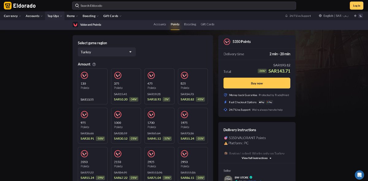
Task: Expand the Gift Cards menu in navbar
Action: pyautogui.click(x=112, y=16)
